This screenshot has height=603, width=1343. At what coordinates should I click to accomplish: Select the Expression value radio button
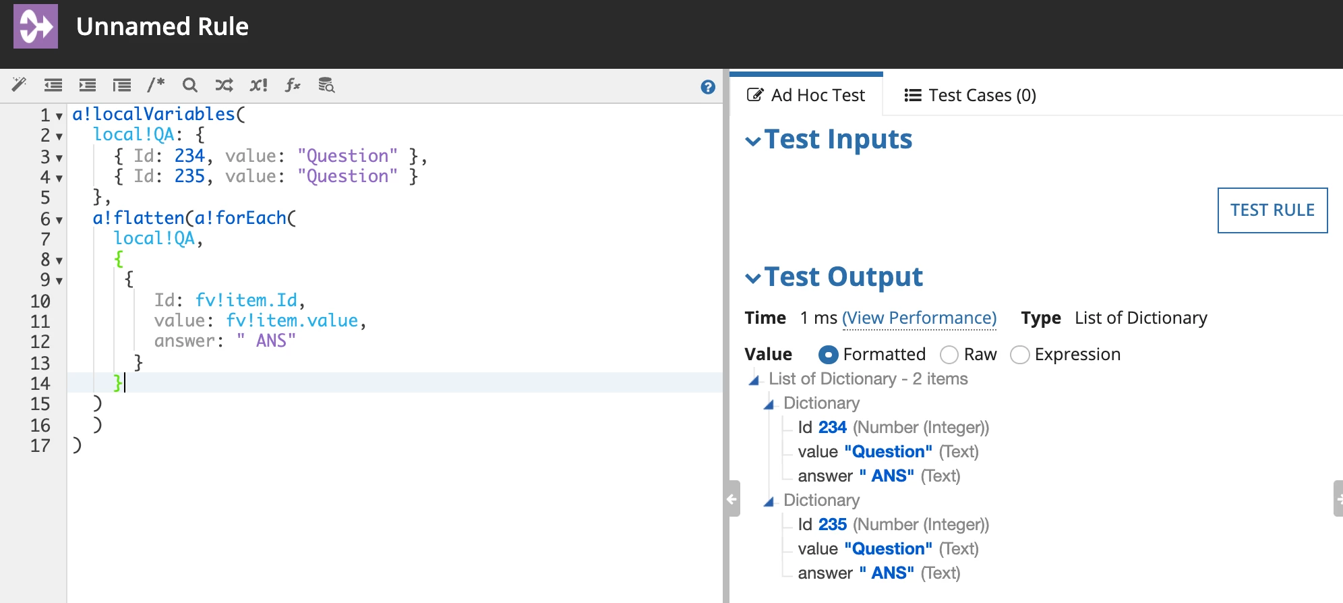pos(1020,355)
